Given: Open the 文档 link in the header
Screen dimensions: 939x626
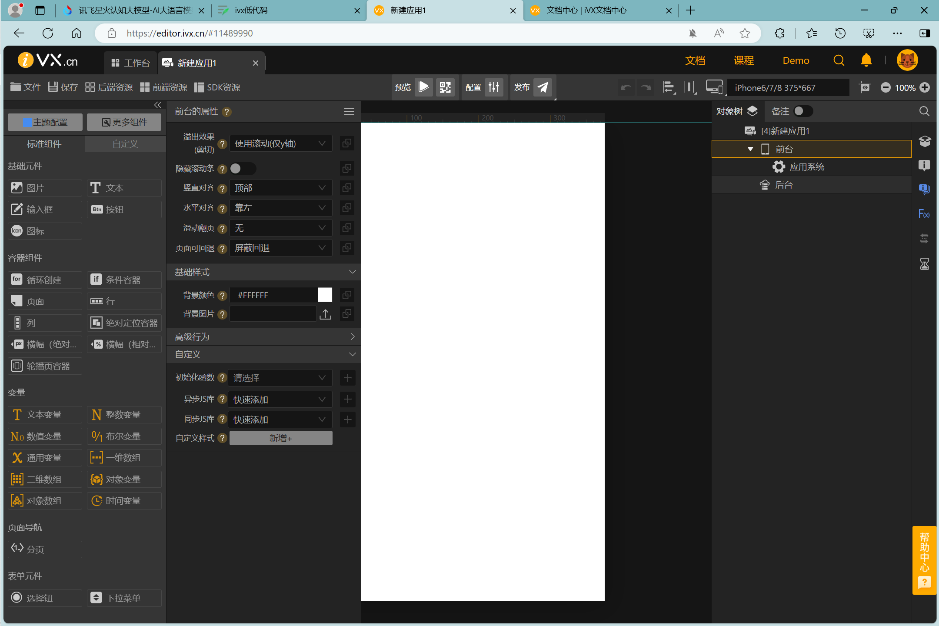Looking at the screenshot, I should tap(695, 60).
